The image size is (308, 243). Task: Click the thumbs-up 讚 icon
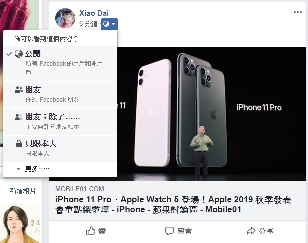[91, 231]
